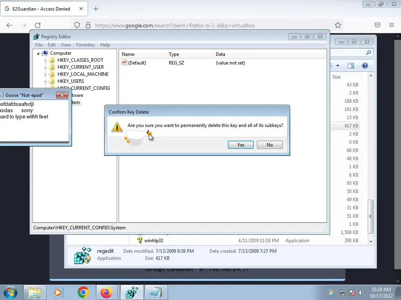The width and height of the screenshot is (401, 300).
Task: Click the (value not set) data cell
Action: 230,63
